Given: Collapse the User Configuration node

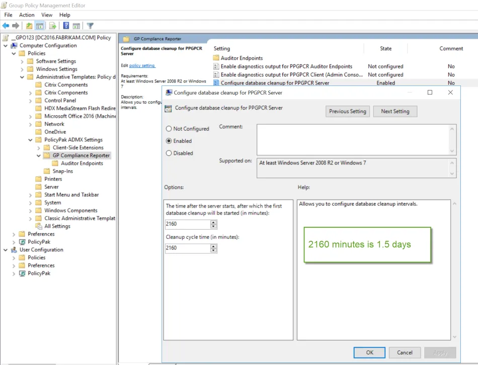Looking at the screenshot, I should [6, 250].
